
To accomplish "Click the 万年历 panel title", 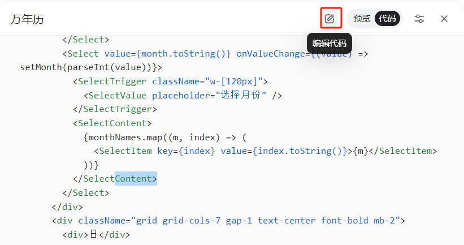I will tap(27, 20).
